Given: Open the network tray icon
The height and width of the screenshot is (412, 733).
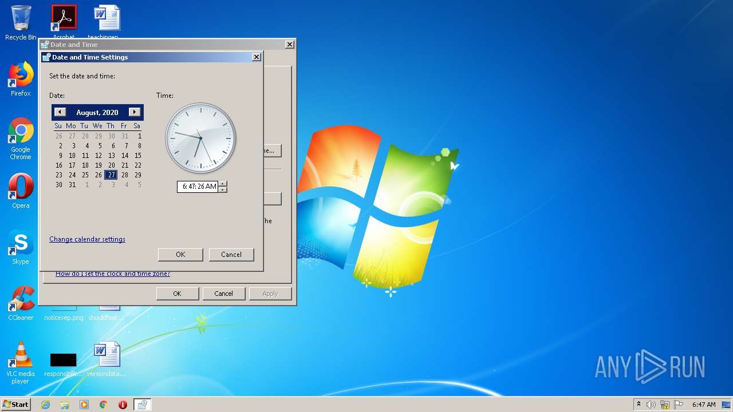Looking at the screenshot, I should tap(665, 405).
